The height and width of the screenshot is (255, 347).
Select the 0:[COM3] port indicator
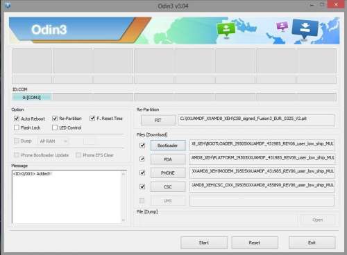[x=32, y=97]
